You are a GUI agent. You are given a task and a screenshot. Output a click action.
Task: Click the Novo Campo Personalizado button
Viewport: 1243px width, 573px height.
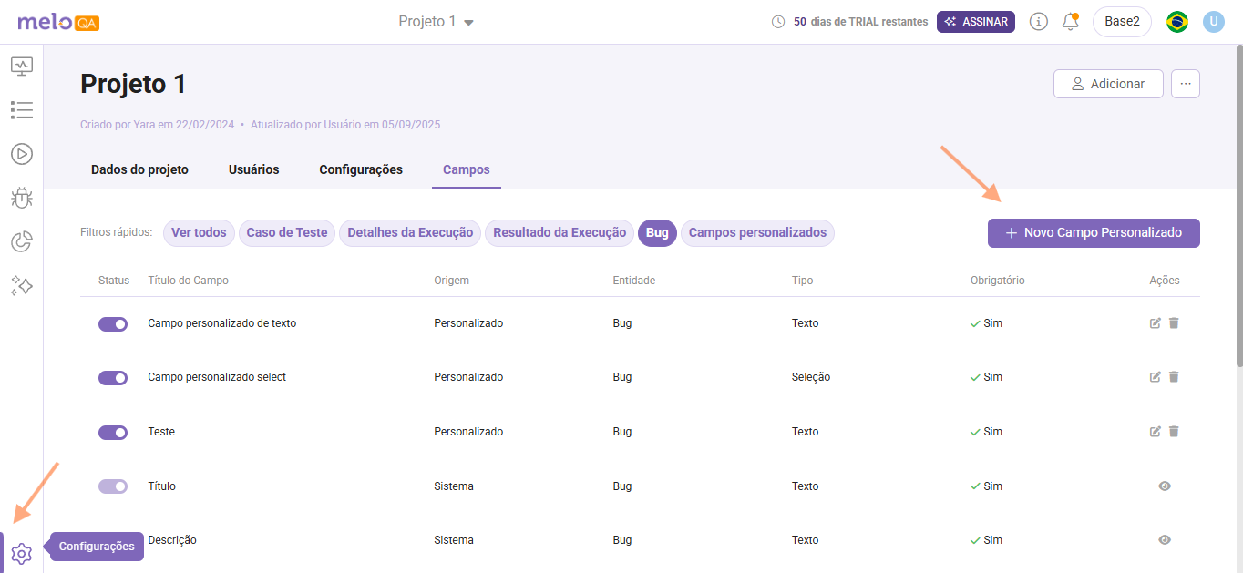click(x=1094, y=233)
